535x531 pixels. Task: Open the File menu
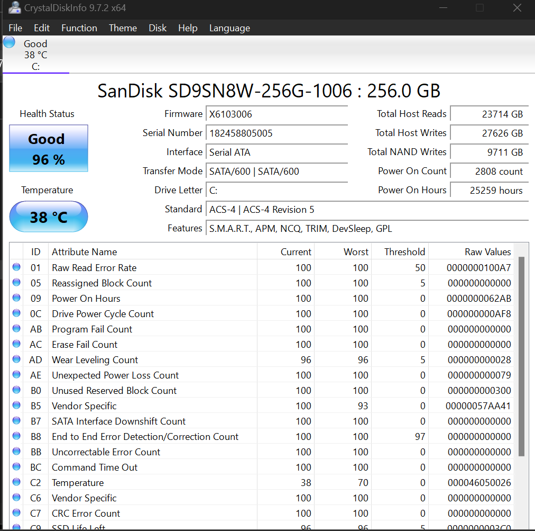pos(15,28)
